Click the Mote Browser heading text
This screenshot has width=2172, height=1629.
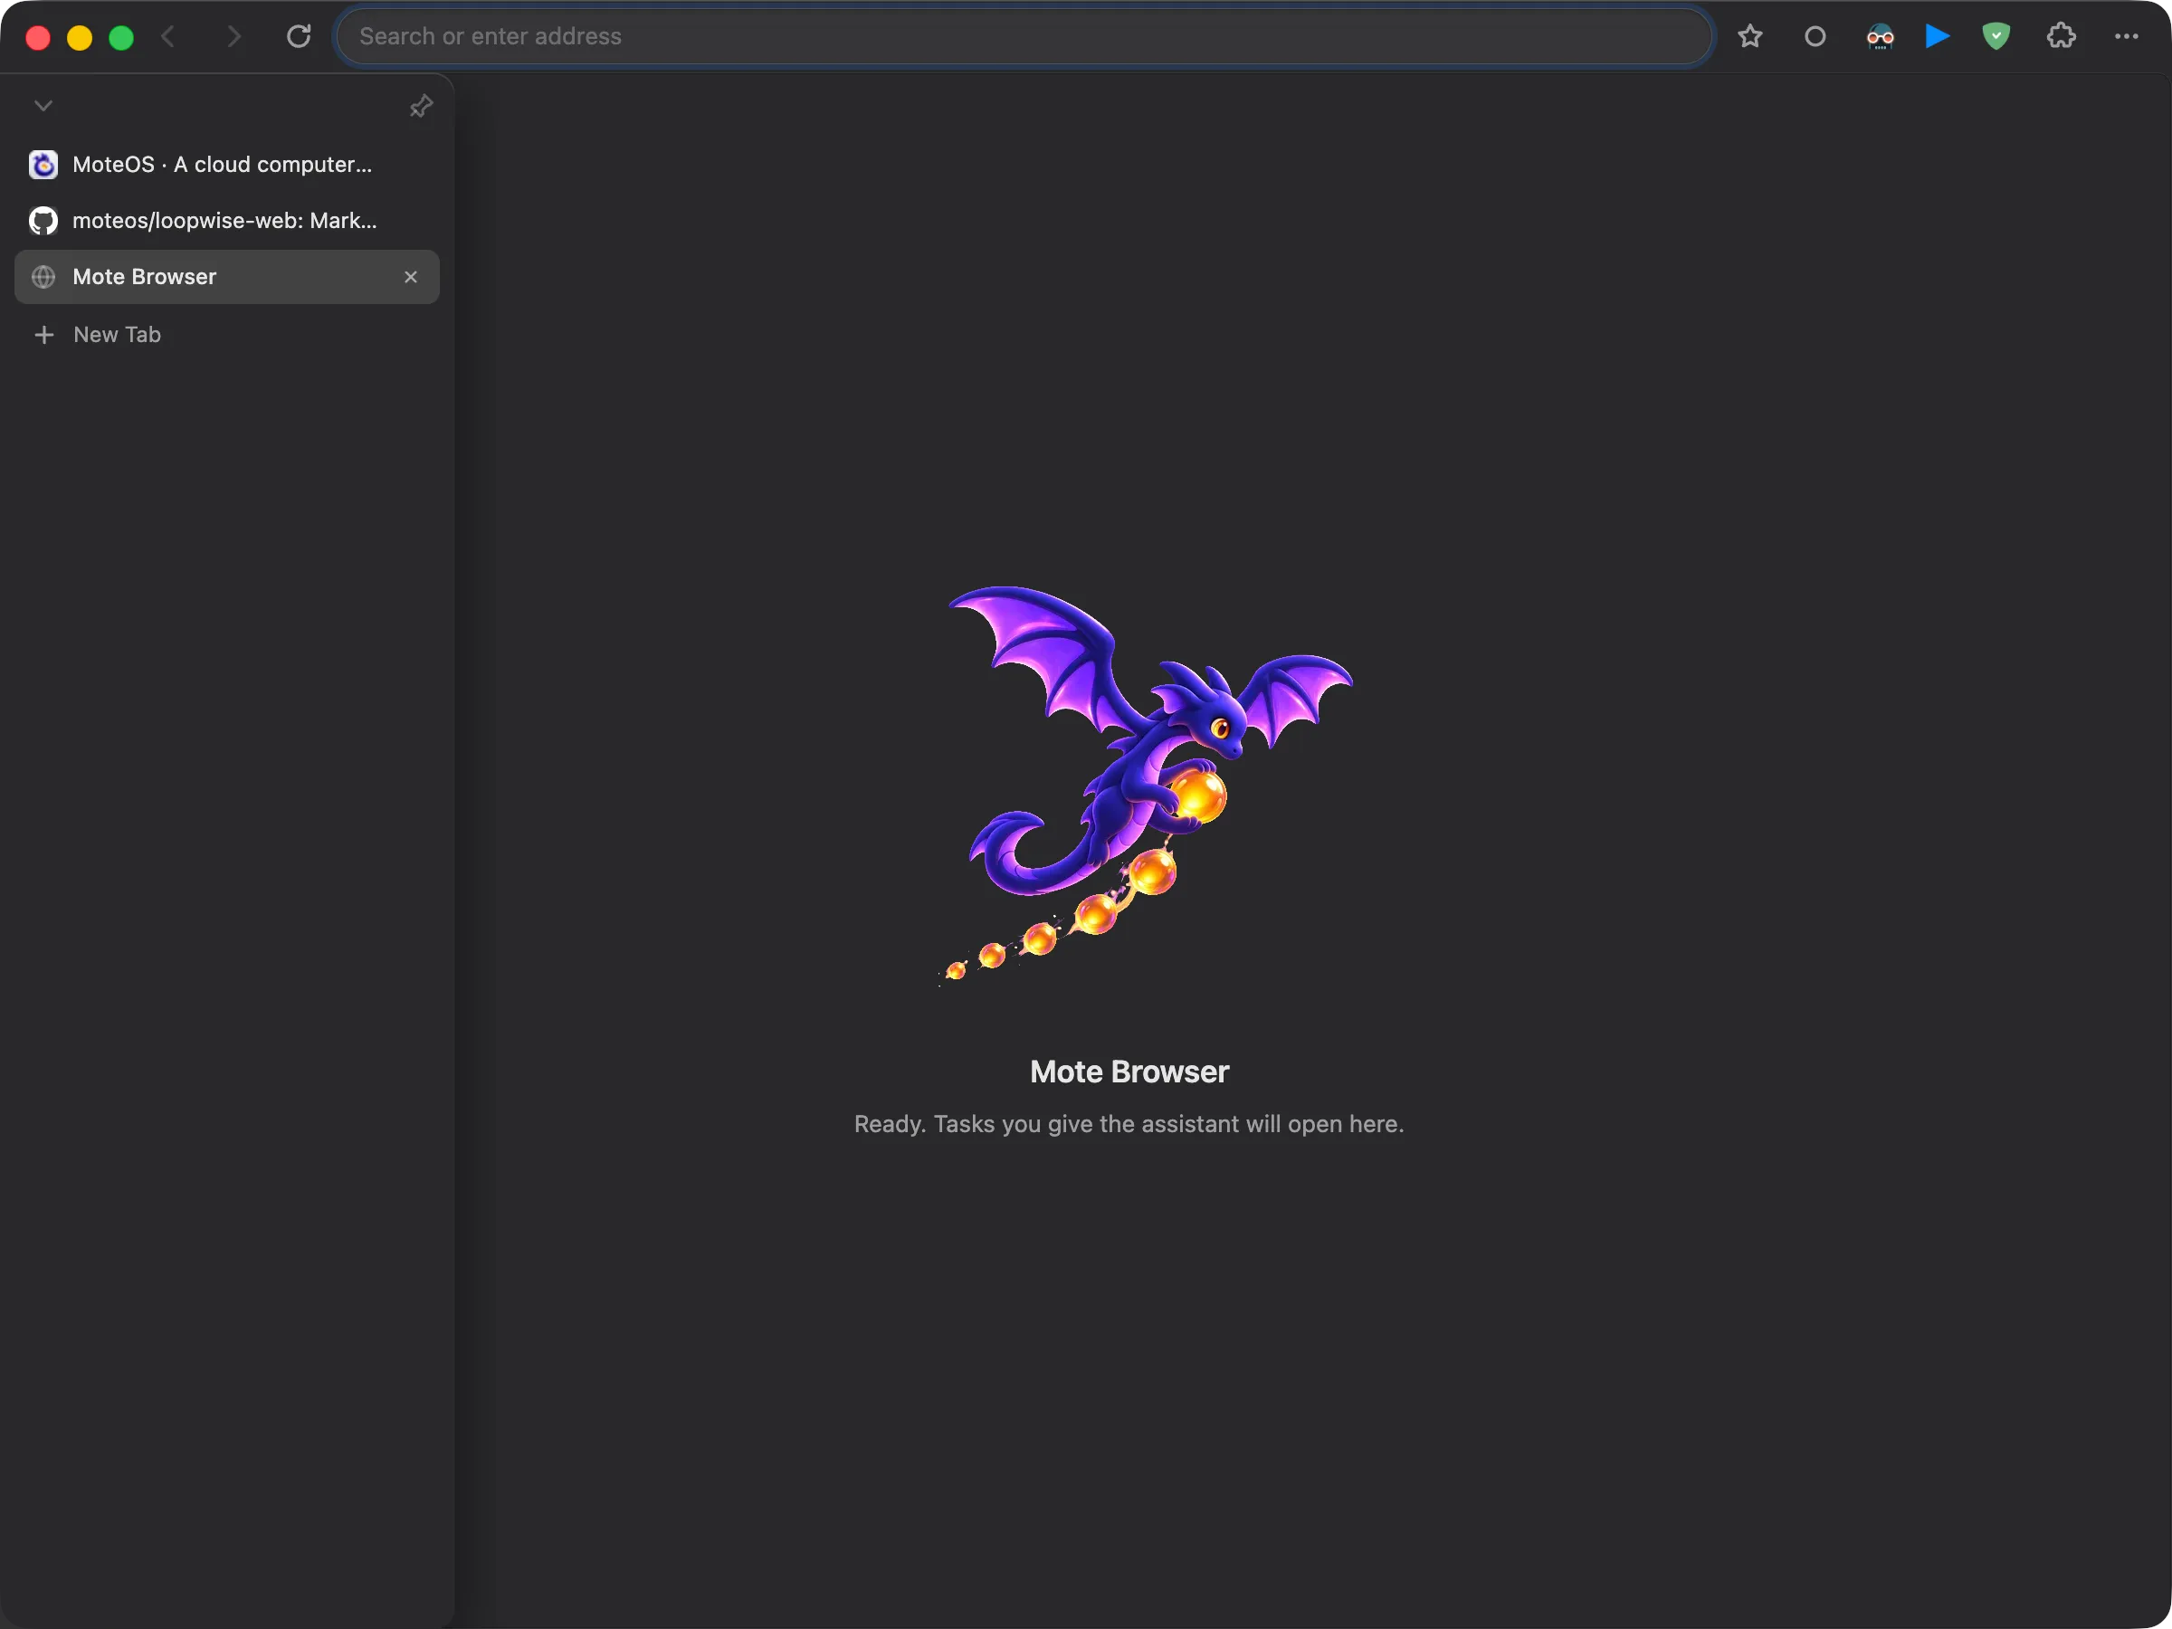tap(1129, 1072)
